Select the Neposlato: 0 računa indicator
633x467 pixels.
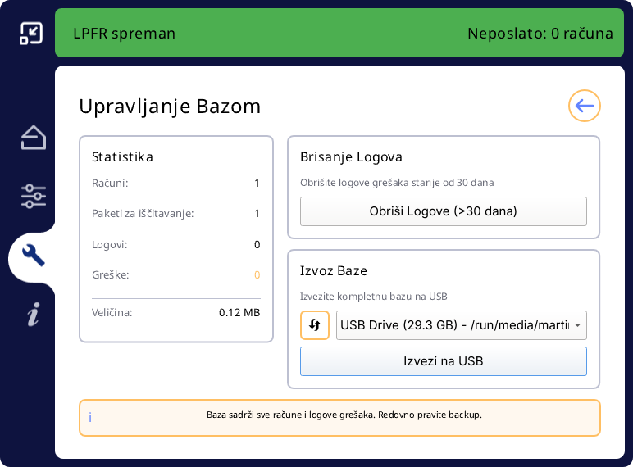click(540, 34)
